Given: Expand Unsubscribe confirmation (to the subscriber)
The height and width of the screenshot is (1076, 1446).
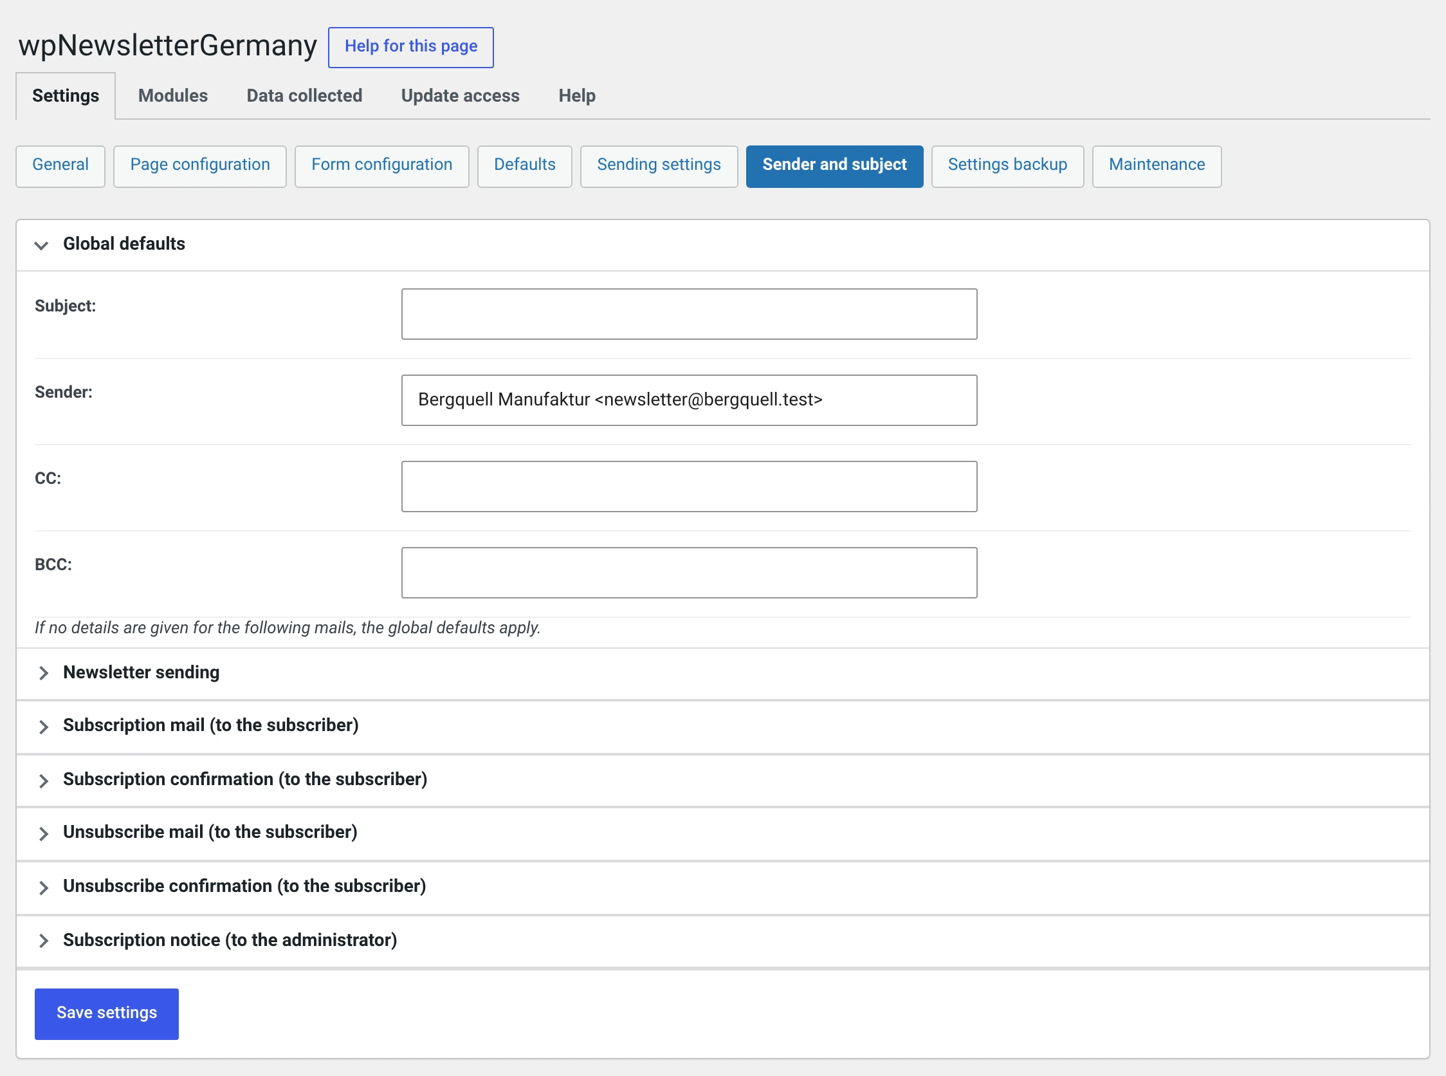Looking at the screenshot, I should [x=722, y=887].
